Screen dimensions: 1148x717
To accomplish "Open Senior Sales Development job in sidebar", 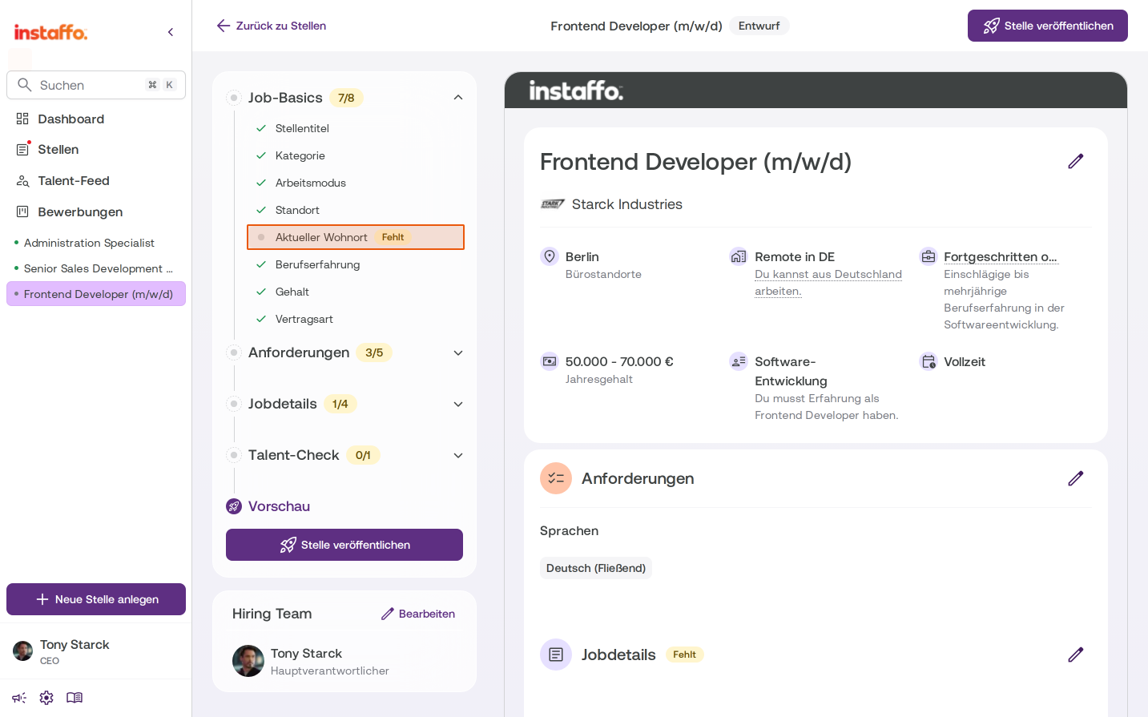I will (x=96, y=268).
